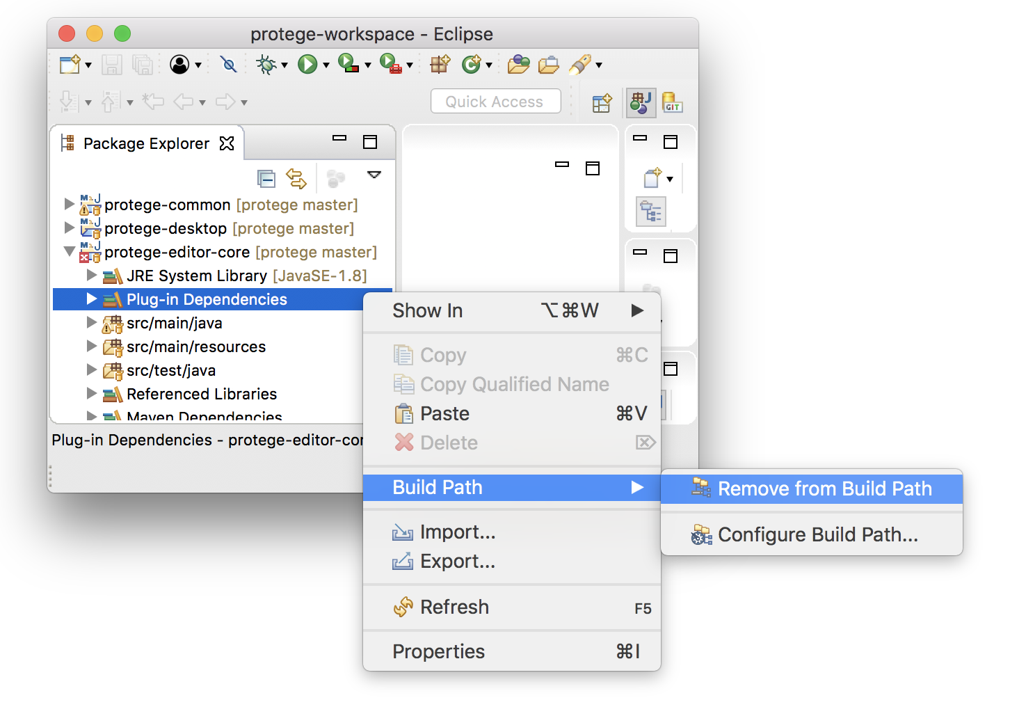
Task: Toggle Link with Editor
Action: coord(296,179)
